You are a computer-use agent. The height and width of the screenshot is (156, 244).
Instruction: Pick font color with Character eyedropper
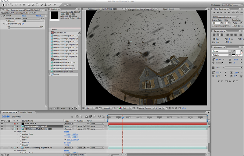click(234, 51)
